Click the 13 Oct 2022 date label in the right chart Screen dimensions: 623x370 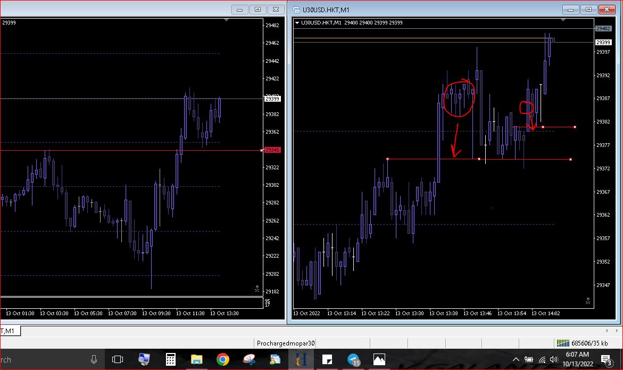click(306, 313)
